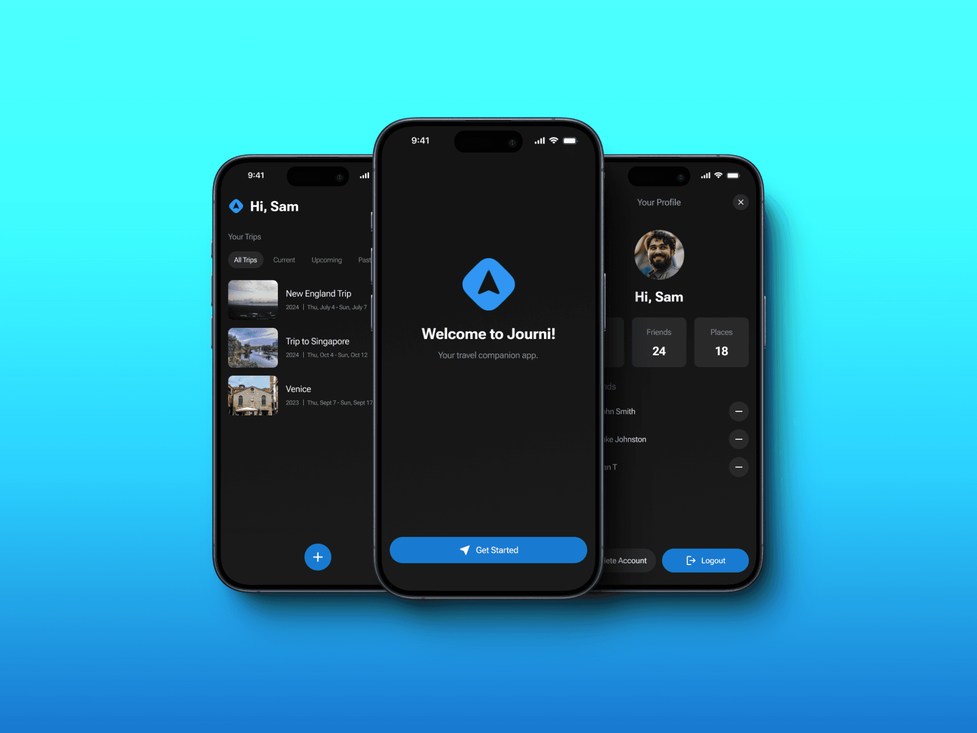Select the Upcoming trips tab
The height and width of the screenshot is (733, 977).
pos(326,260)
